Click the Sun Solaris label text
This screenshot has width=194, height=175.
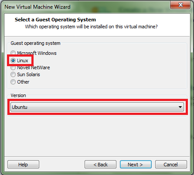(x=28, y=74)
